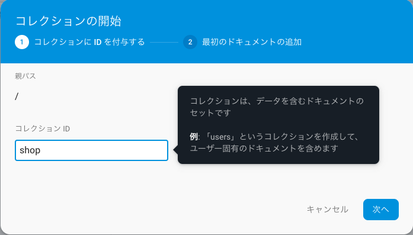Viewport: 413px width, 235px height.
Task: Click the 「users」 example word in tooltip
Action: pyautogui.click(x=221, y=137)
